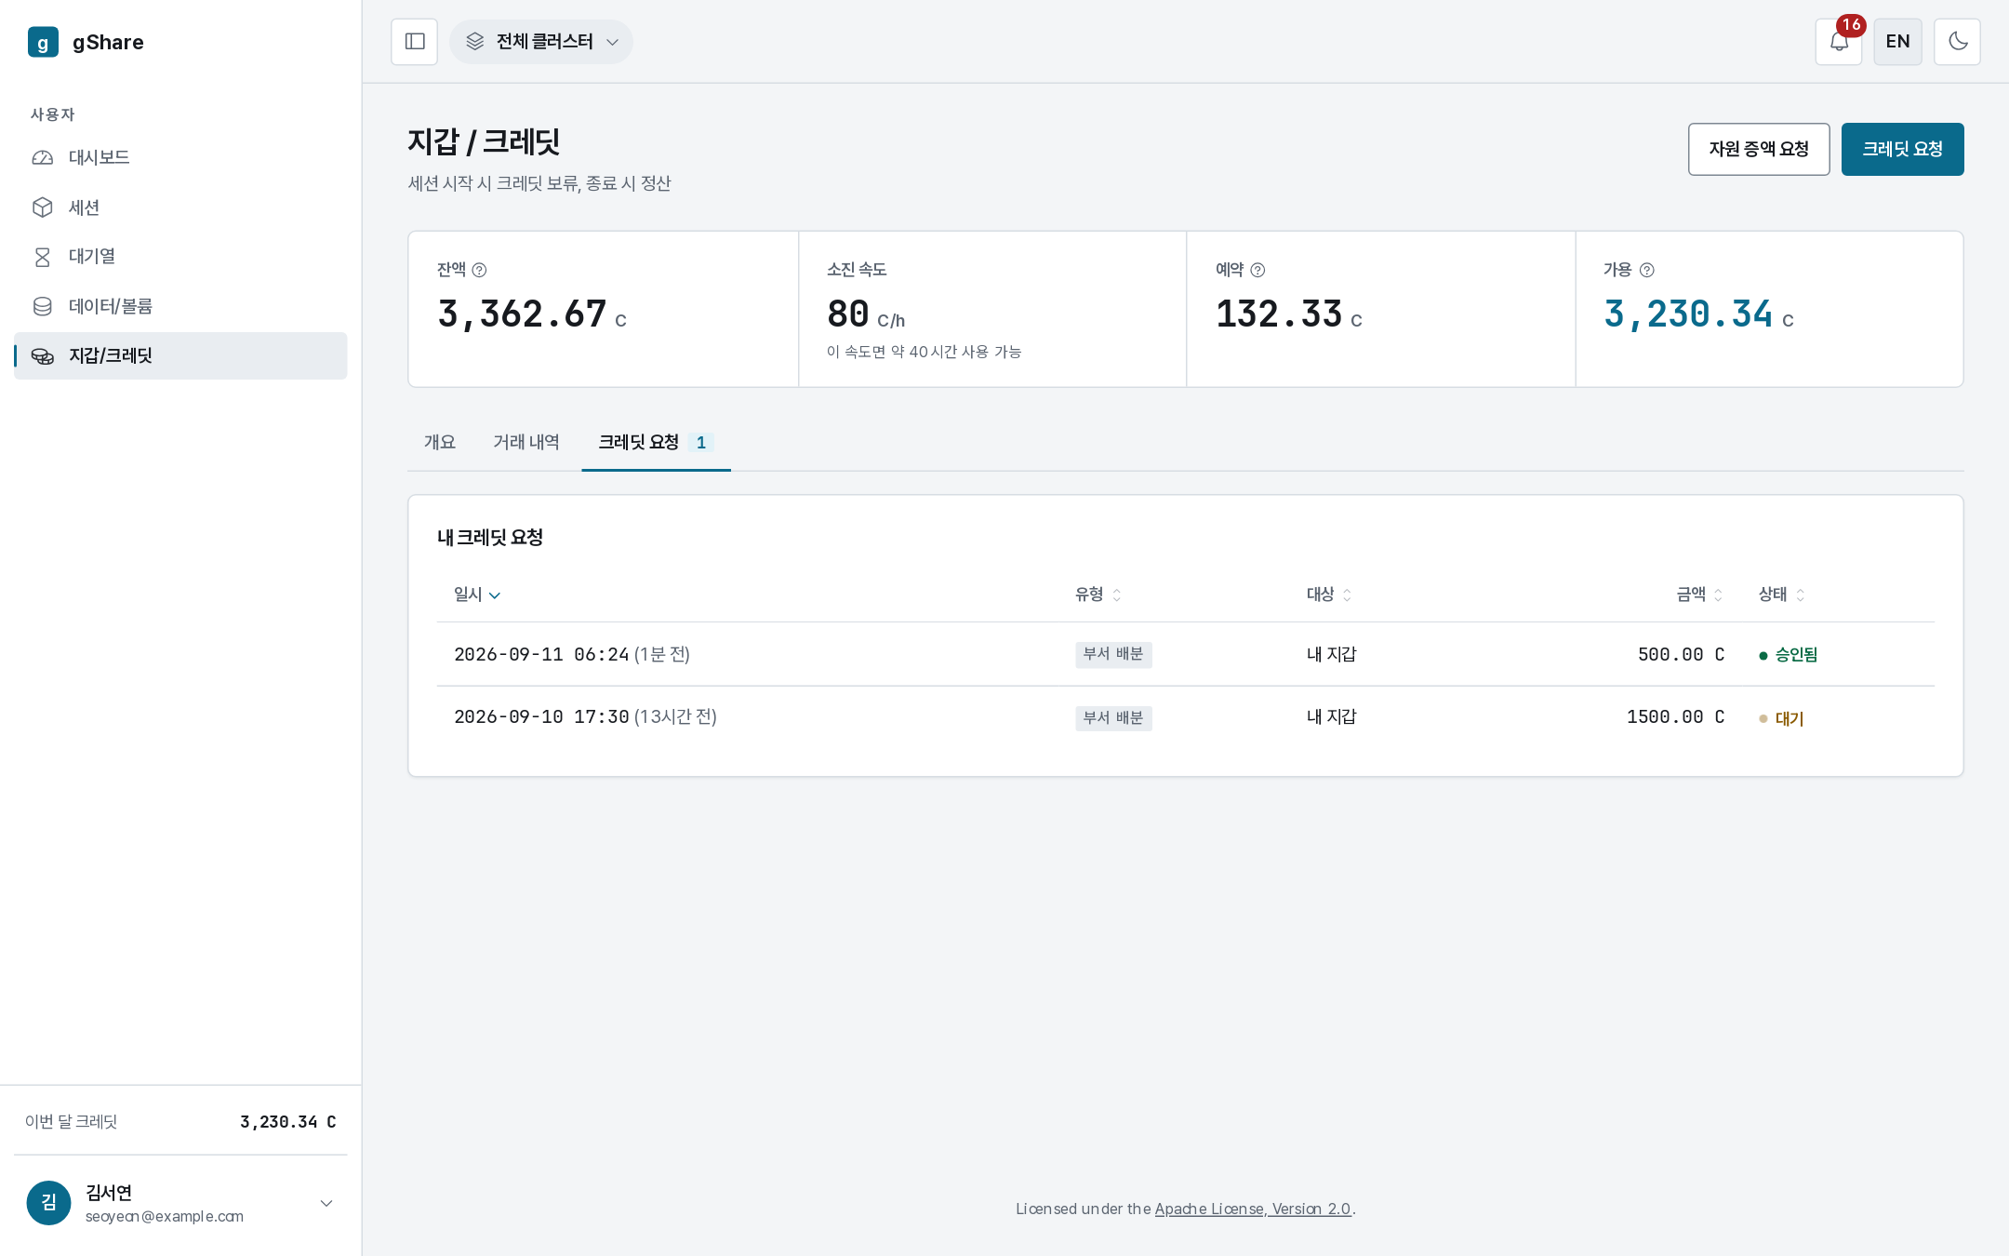
Task: Click 부서 배분 badge in the 1500.00 row
Action: point(1113,717)
